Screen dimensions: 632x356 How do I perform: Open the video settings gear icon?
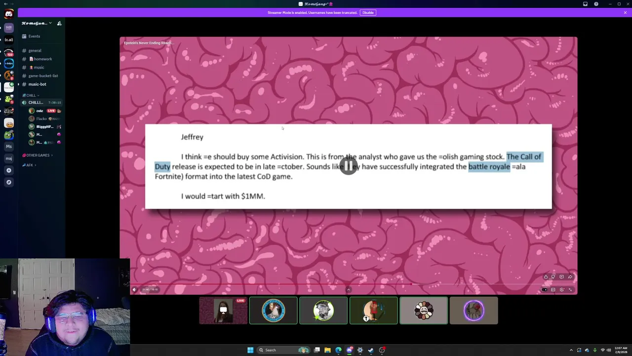tap(561, 290)
